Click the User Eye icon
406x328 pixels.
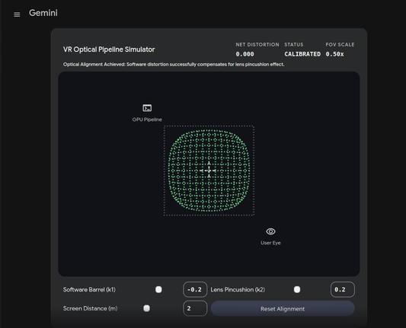(x=270, y=231)
